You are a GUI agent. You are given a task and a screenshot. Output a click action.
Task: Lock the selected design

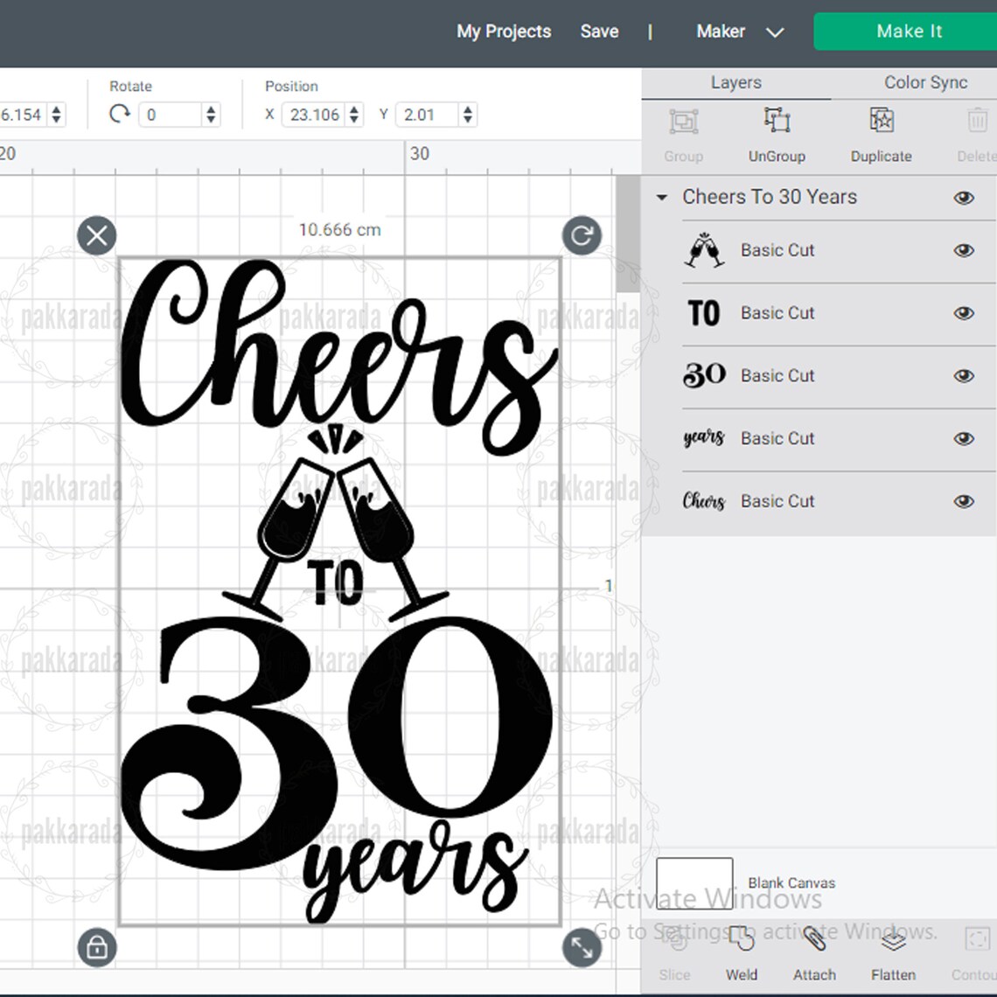tap(96, 947)
